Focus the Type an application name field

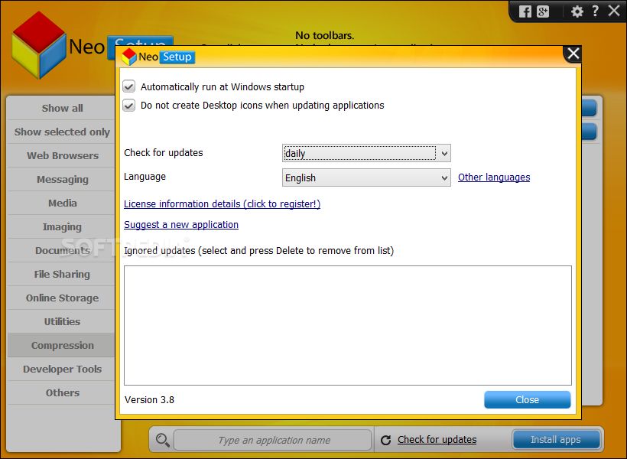(273, 440)
